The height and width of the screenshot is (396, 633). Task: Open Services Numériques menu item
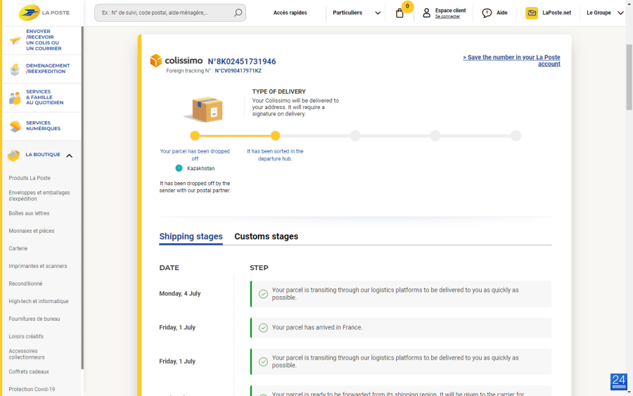pos(41,126)
